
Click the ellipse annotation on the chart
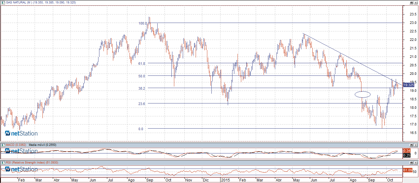click(362, 94)
